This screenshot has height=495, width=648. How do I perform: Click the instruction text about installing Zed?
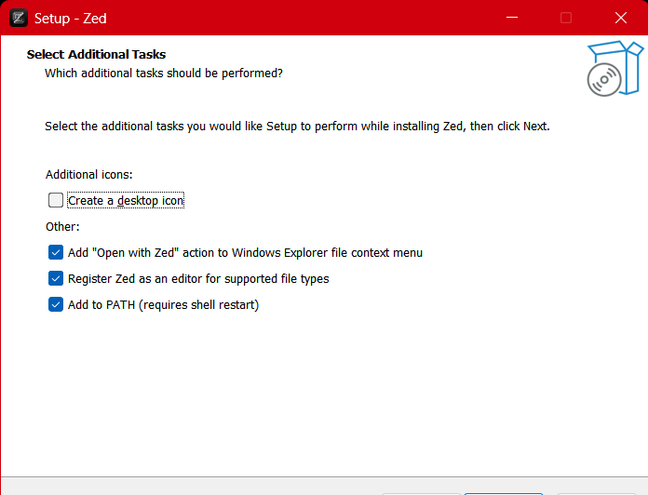[x=297, y=126]
